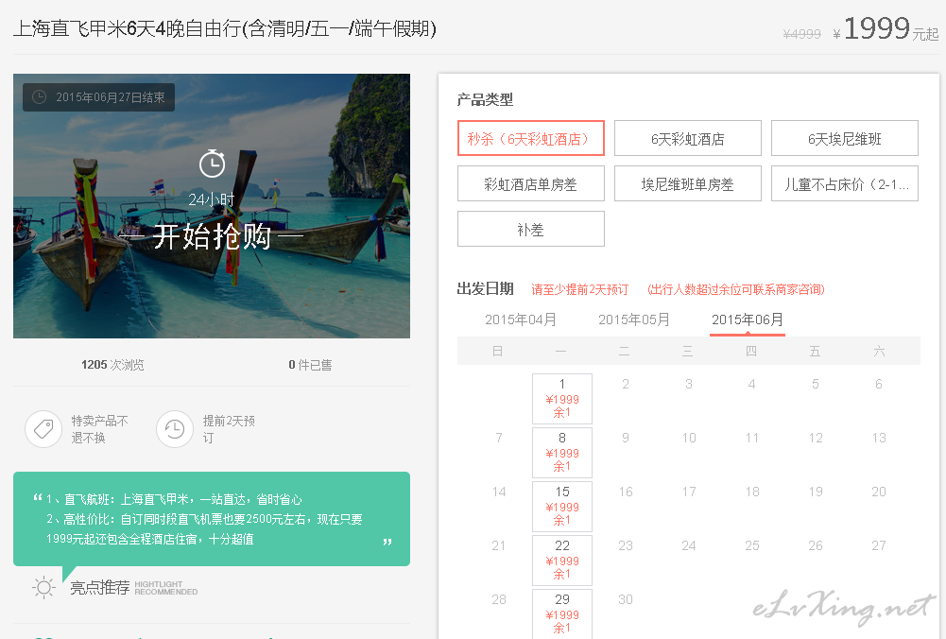This screenshot has height=639, width=946.
Task: Select the 彩虹酒店单房差 option
Action: 530,183
